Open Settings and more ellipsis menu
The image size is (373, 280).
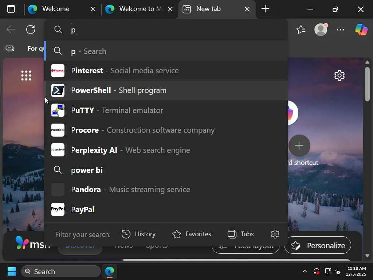tap(341, 30)
